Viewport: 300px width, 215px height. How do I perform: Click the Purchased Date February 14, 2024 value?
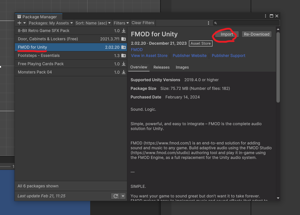tap(183, 97)
